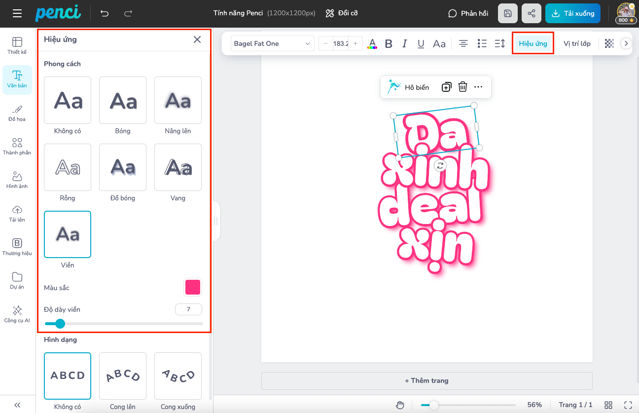639x413 pixels.
Task: Open the share icon button
Action: click(531, 13)
